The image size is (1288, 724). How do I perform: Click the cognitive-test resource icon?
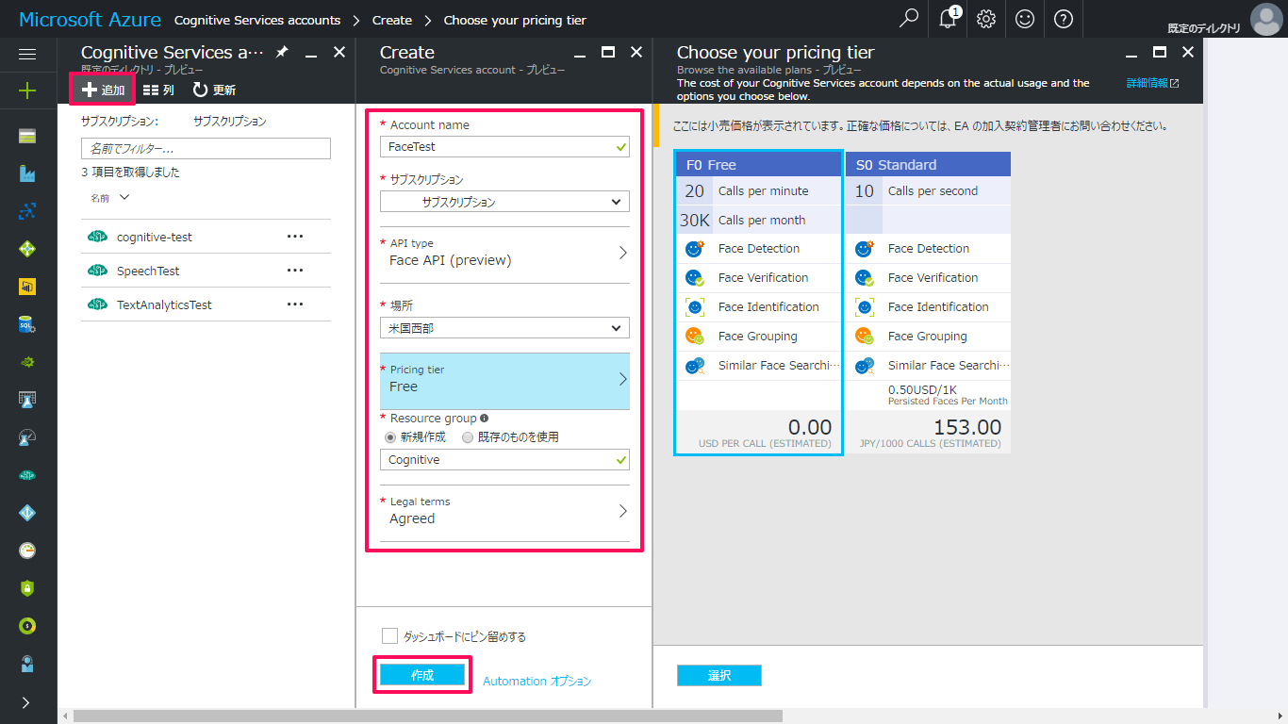click(96, 237)
